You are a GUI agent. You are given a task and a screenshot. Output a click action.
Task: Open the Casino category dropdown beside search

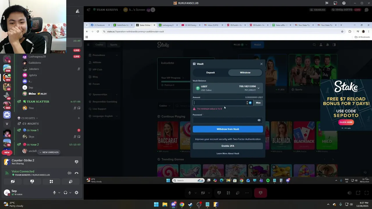[164, 106]
